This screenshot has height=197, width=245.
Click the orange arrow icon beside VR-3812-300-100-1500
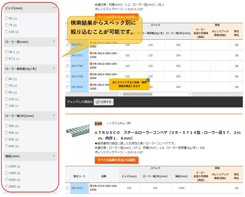pos(91,53)
